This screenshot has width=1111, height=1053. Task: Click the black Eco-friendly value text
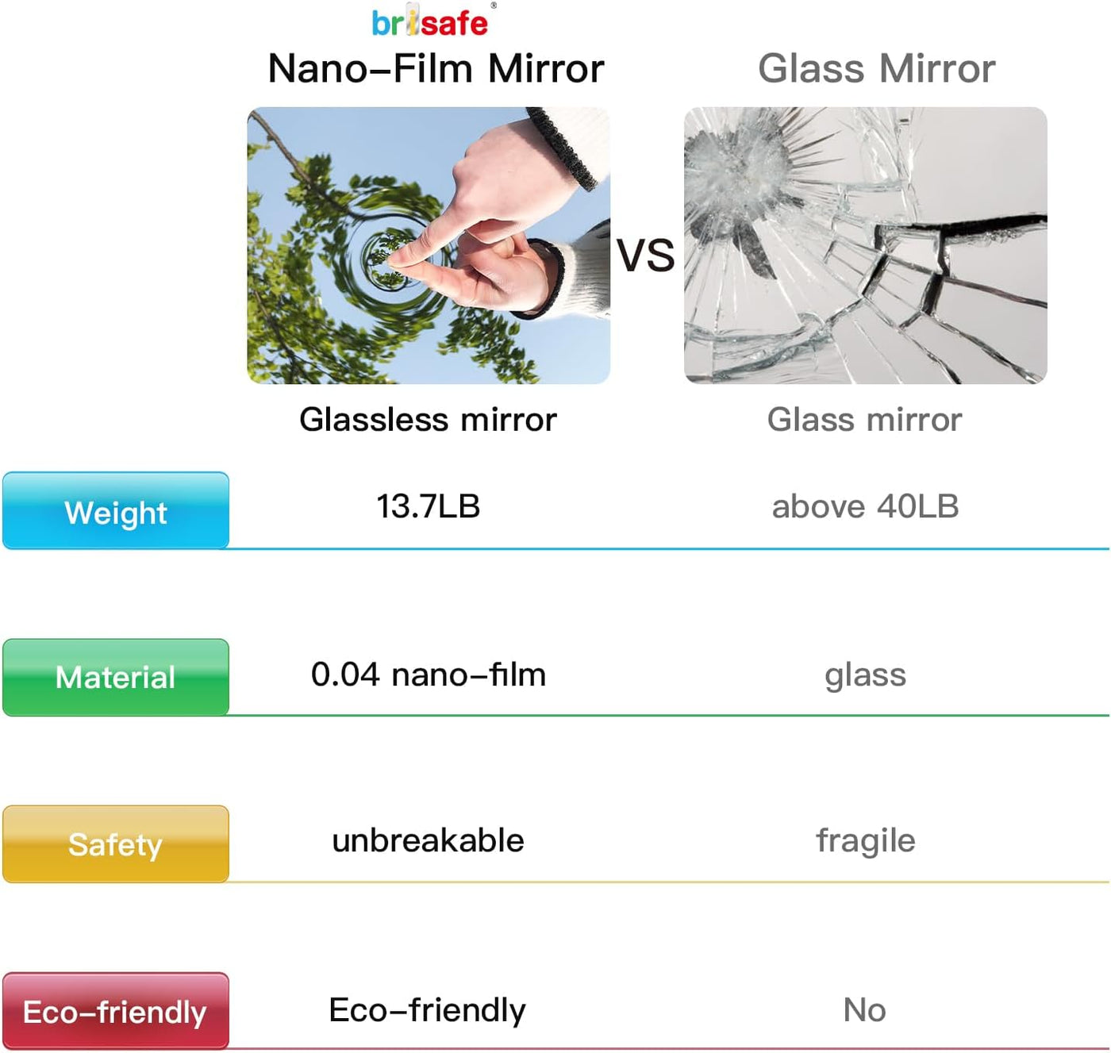[x=427, y=1010]
